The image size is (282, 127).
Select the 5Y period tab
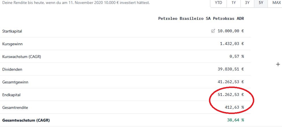[261, 3]
